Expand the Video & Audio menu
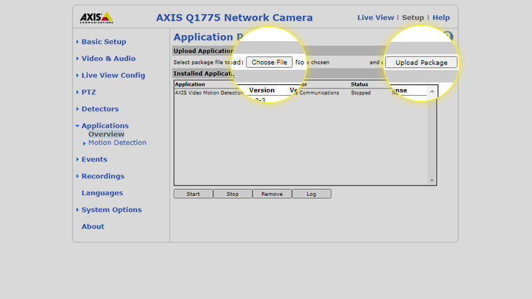 point(108,58)
